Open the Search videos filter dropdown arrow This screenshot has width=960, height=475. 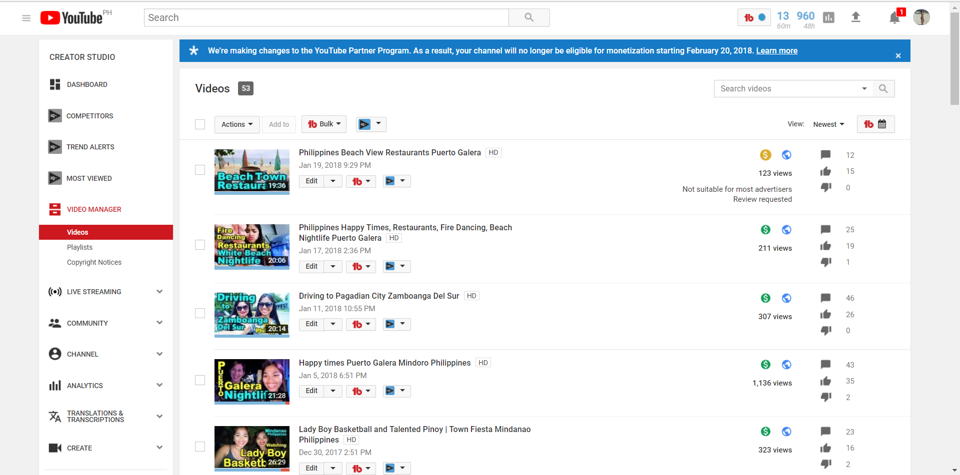click(x=864, y=88)
